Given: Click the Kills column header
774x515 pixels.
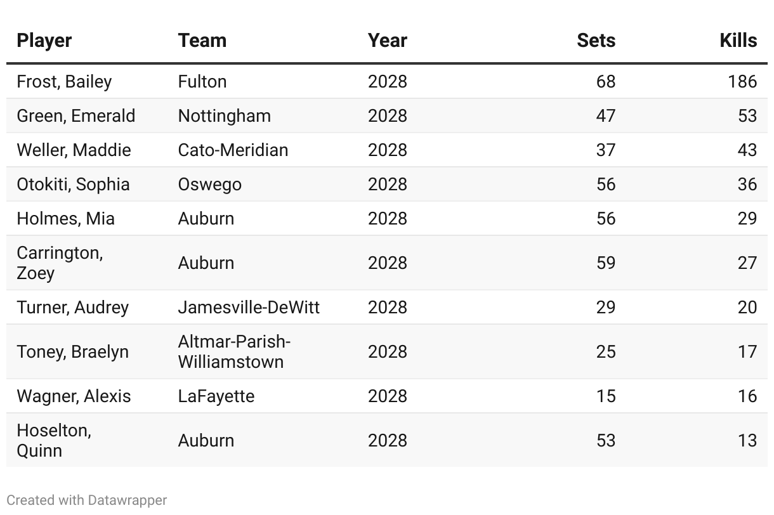Looking at the screenshot, I should click(x=738, y=41).
